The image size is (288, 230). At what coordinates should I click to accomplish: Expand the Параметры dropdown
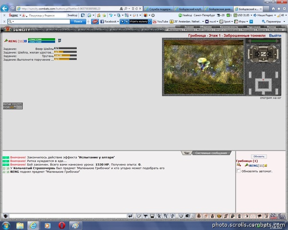click(x=284, y=22)
